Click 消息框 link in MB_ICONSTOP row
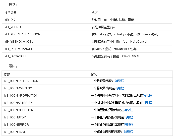 coord(128,117)
